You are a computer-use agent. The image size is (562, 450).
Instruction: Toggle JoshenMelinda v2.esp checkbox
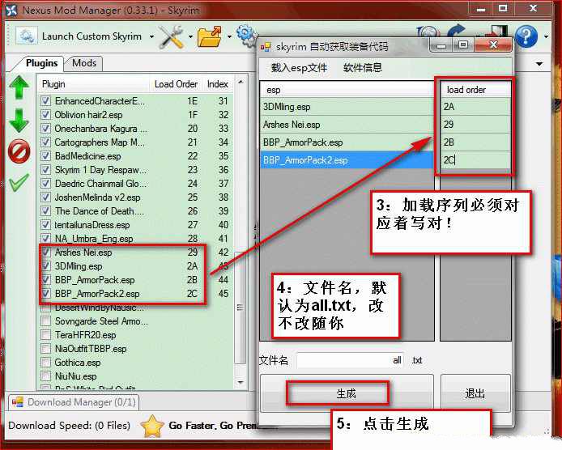pyautogui.click(x=46, y=197)
